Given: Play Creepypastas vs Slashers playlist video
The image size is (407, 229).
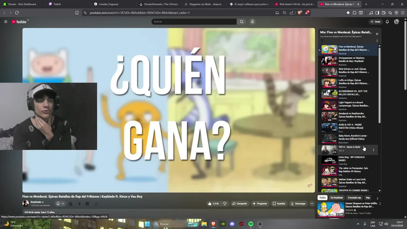Looking at the screenshot, I should [348, 61].
